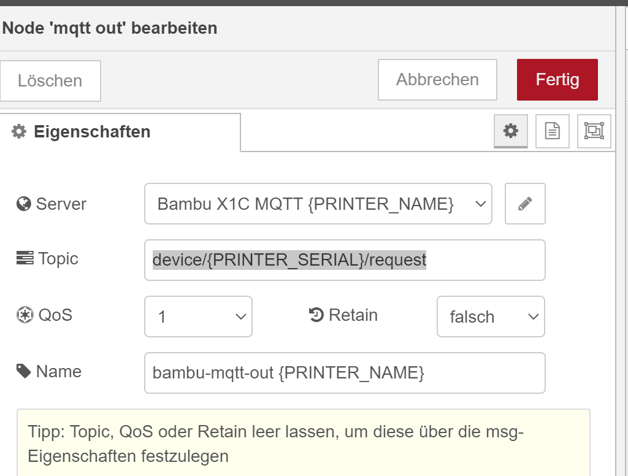Image resolution: width=628 pixels, height=476 pixels.
Task: Open the QoS dropdown showing 1
Action: pyautogui.click(x=198, y=317)
